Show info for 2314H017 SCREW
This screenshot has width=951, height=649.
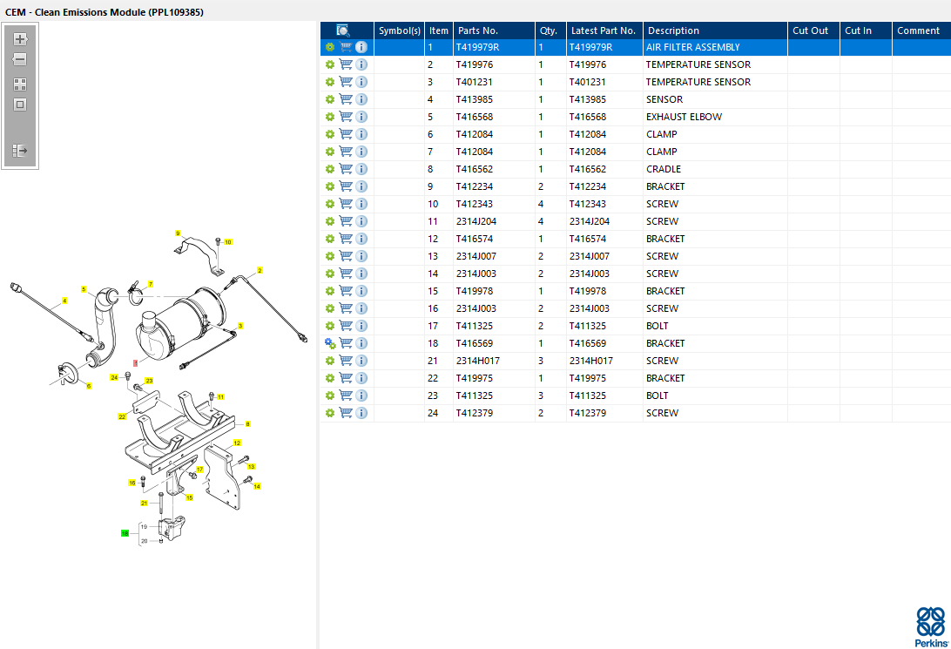coord(361,361)
